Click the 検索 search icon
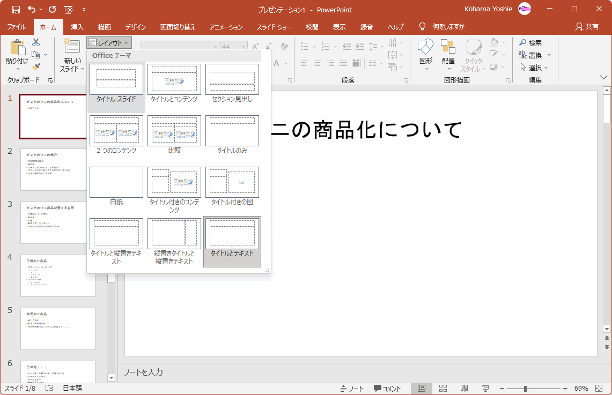Image resolution: width=612 pixels, height=395 pixels. (523, 43)
